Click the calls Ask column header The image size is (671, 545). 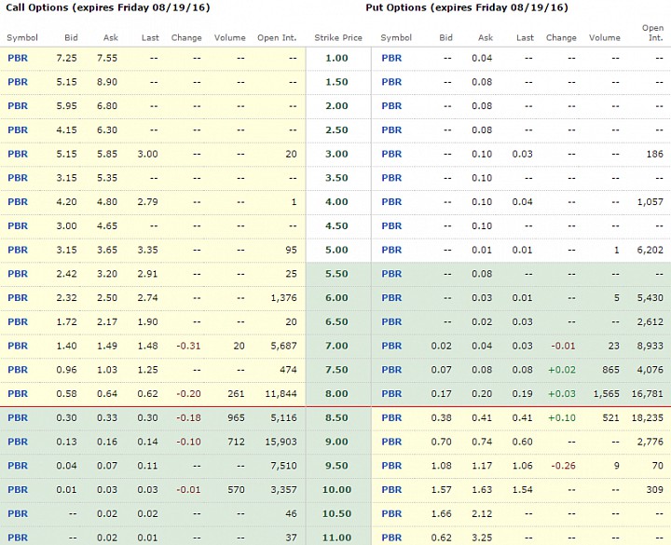(110, 37)
